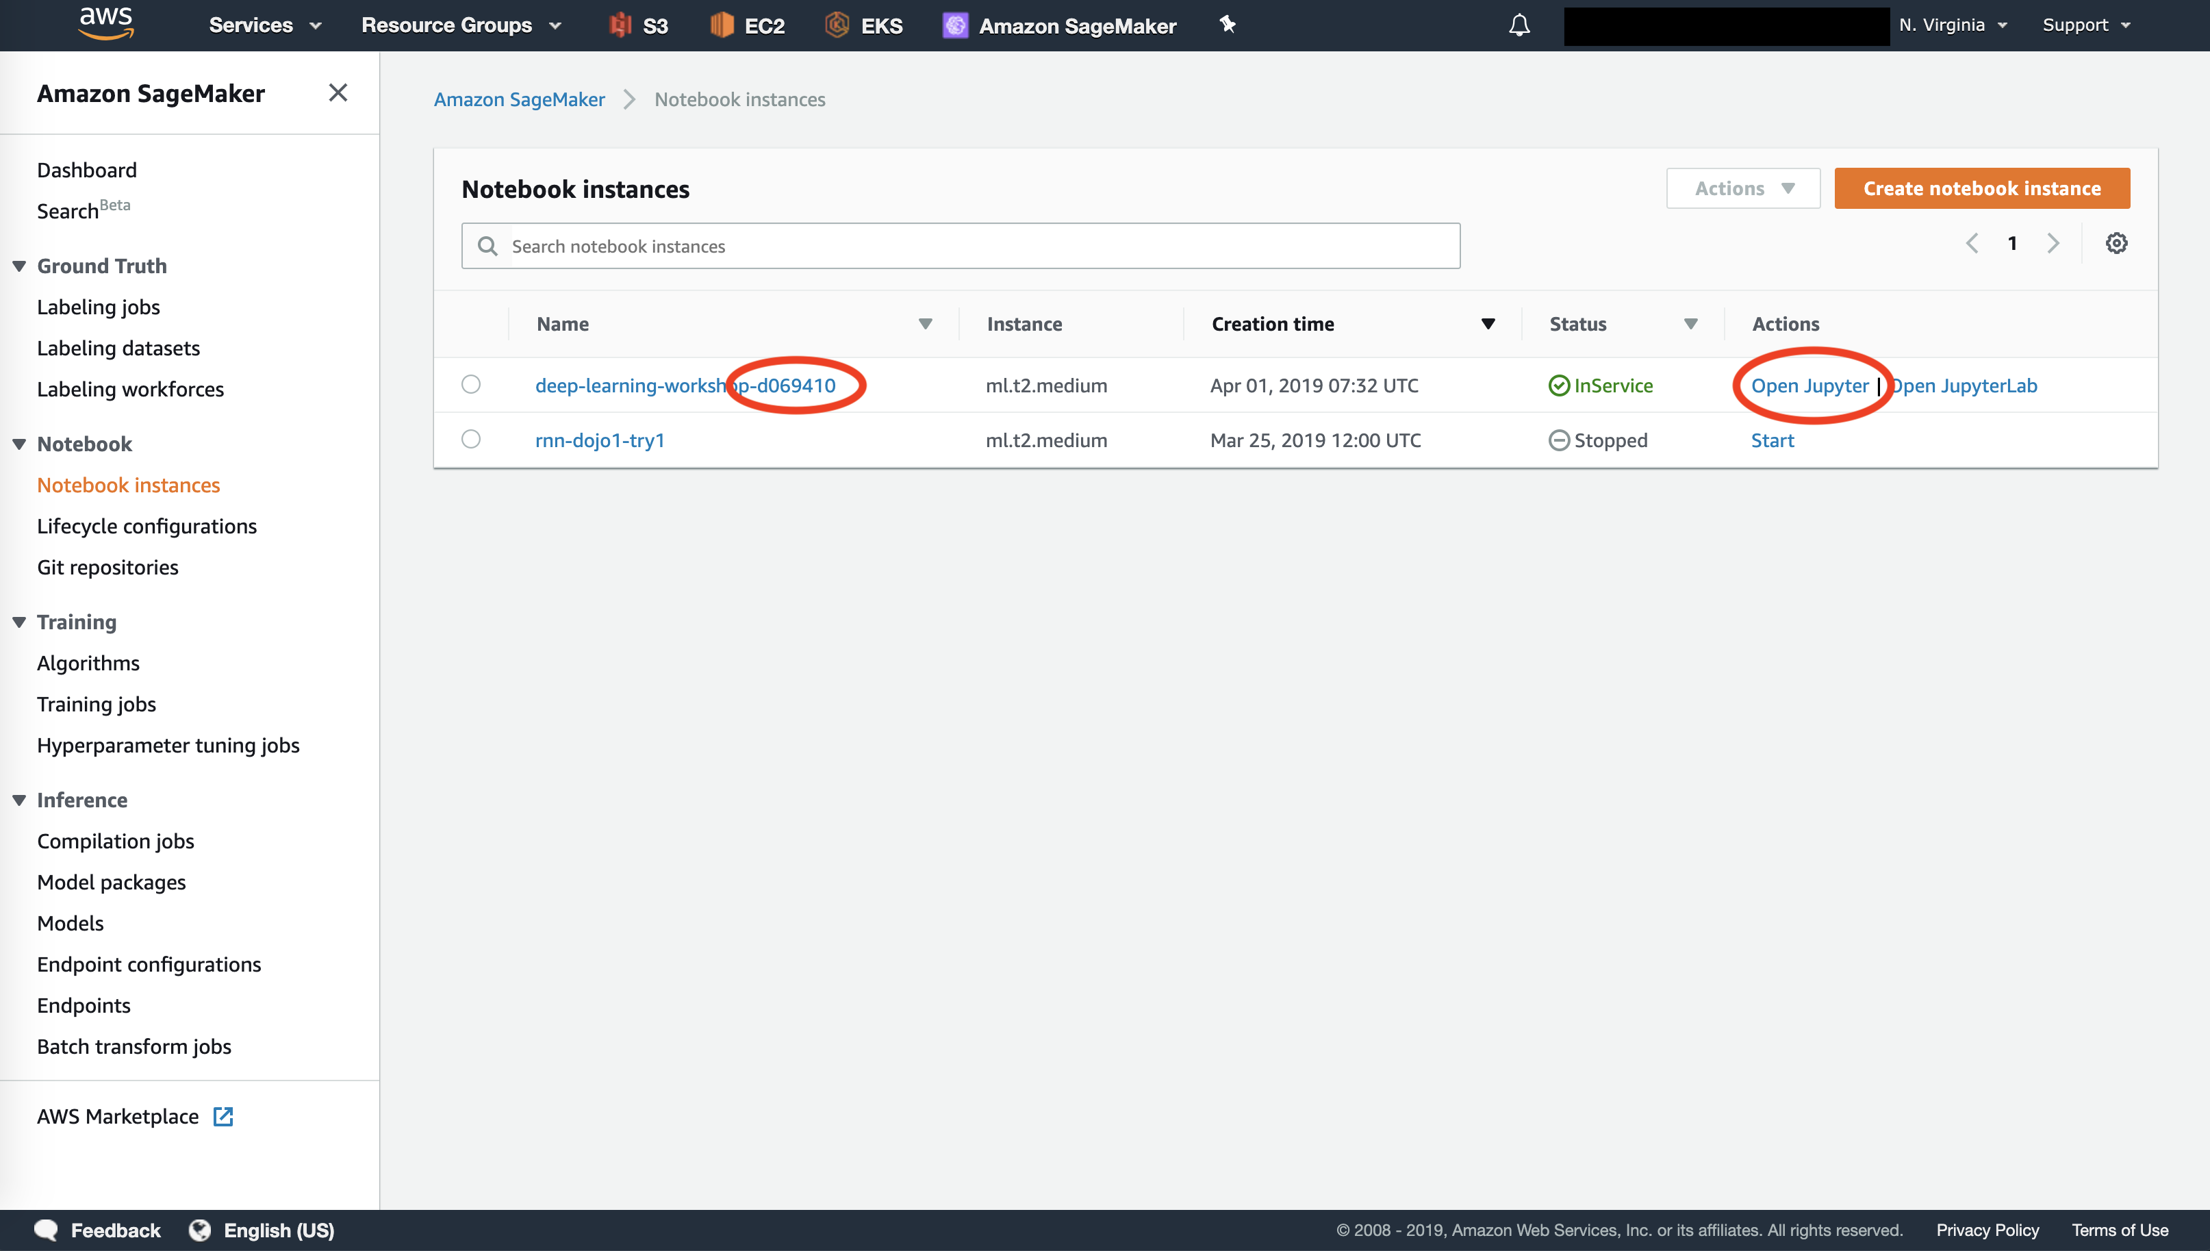2210x1251 pixels.
Task: Select the deep-learning-workshop radio button
Action: [470, 384]
